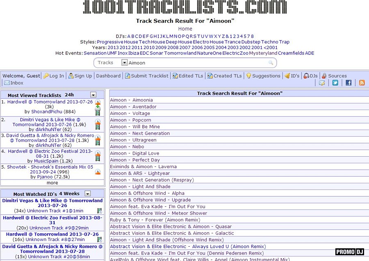Open the orange RSS feed icon
Screen dimensions: 369x261
click(x=362, y=83)
